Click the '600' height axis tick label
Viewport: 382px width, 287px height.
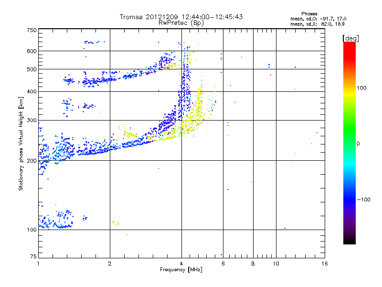click(32, 51)
